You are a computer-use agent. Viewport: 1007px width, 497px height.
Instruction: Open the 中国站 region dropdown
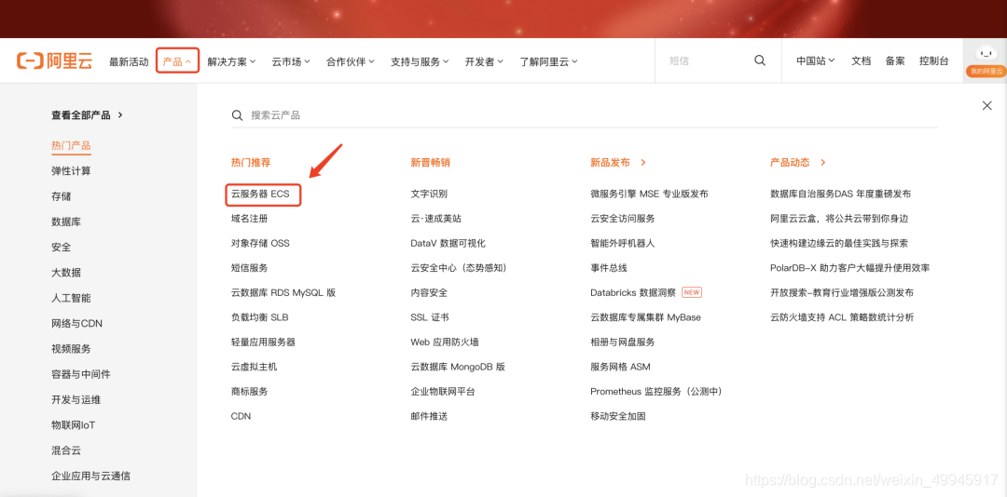coord(816,60)
